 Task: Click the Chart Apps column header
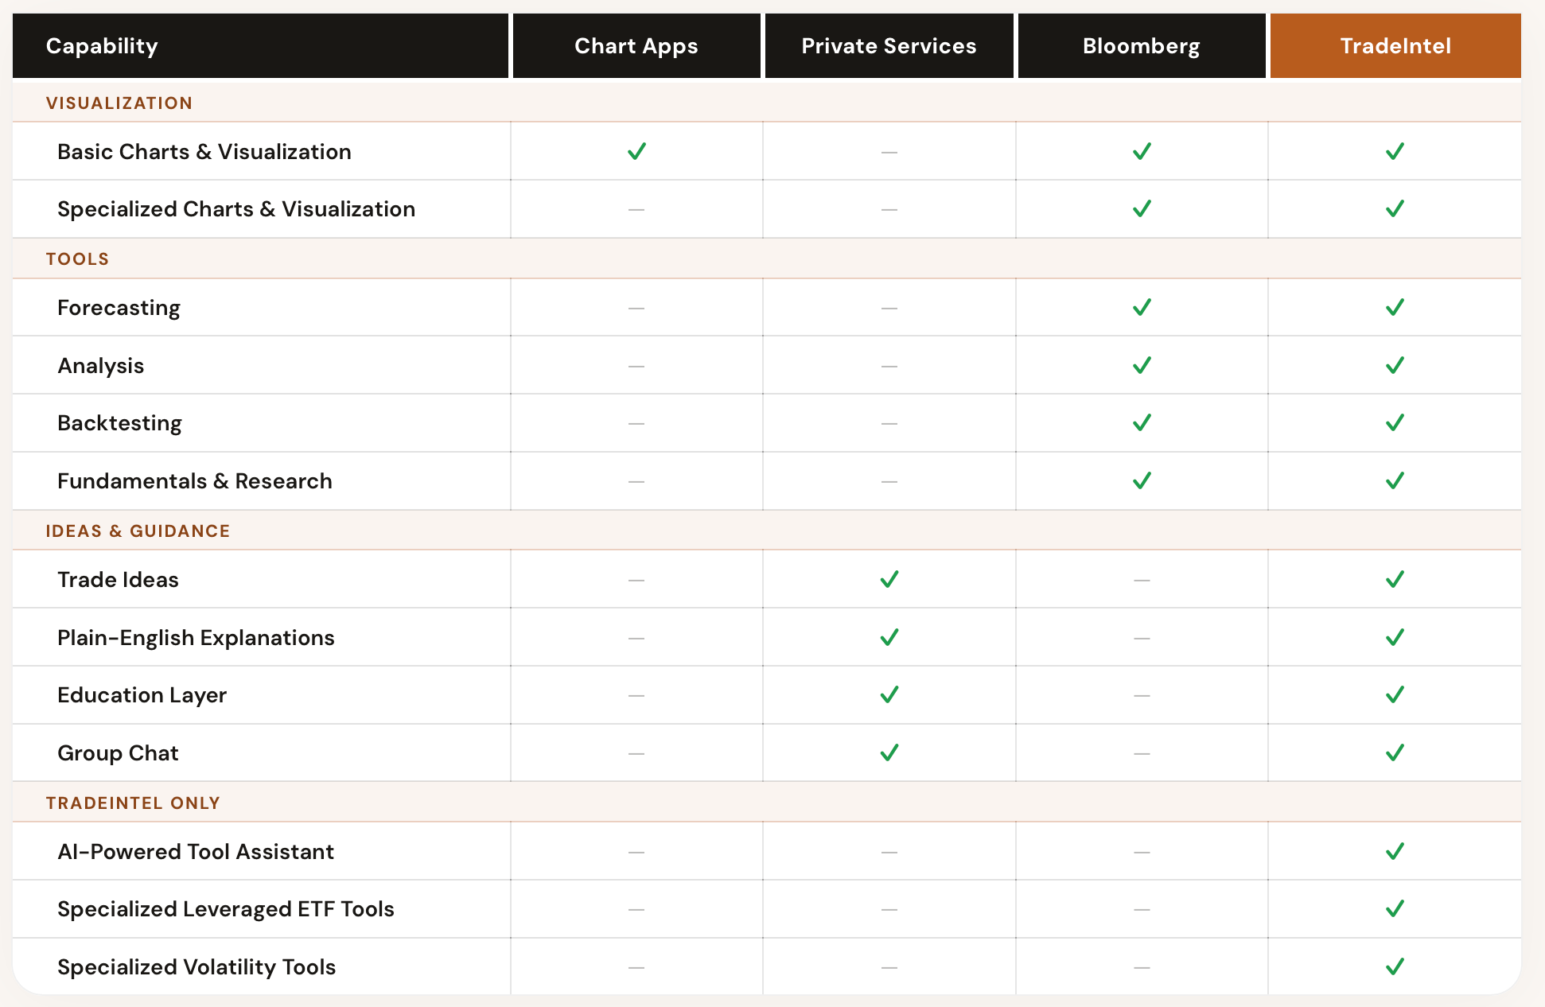[x=636, y=45]
